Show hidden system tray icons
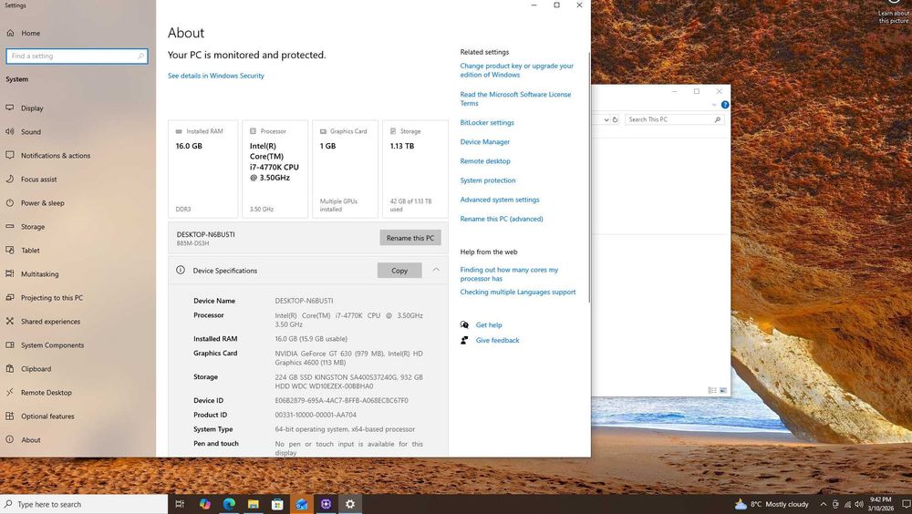The height and width of the screenshot is (514, 912). coord(823,504)
